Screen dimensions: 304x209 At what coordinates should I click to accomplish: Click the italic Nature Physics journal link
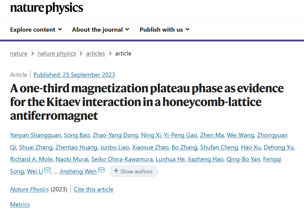point(30,189)
